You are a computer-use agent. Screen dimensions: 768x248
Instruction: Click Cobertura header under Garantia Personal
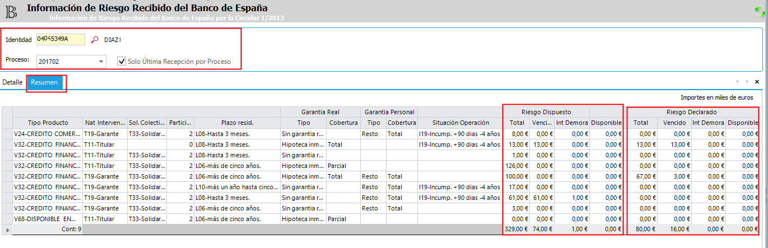pyautogui.click(x=402, y=123)
